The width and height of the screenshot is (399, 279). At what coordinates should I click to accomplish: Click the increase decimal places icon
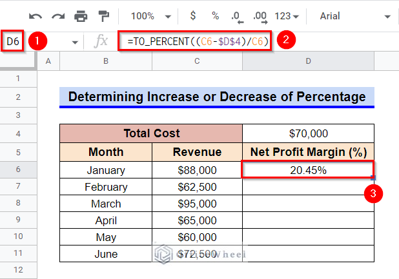260,17
